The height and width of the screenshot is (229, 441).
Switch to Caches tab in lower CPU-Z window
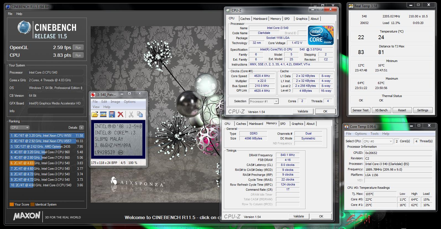coord(241,124)
